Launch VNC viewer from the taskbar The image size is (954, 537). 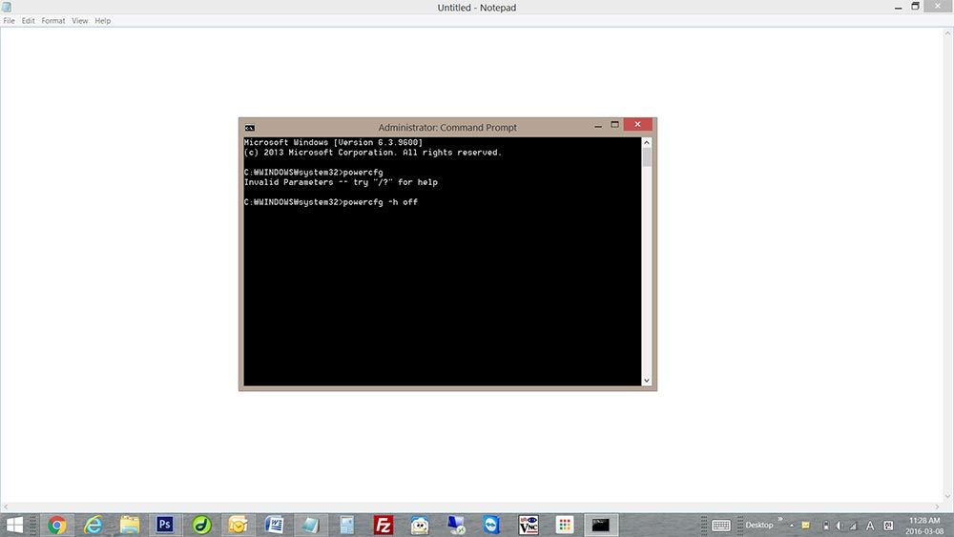click(x=529, y=525)
